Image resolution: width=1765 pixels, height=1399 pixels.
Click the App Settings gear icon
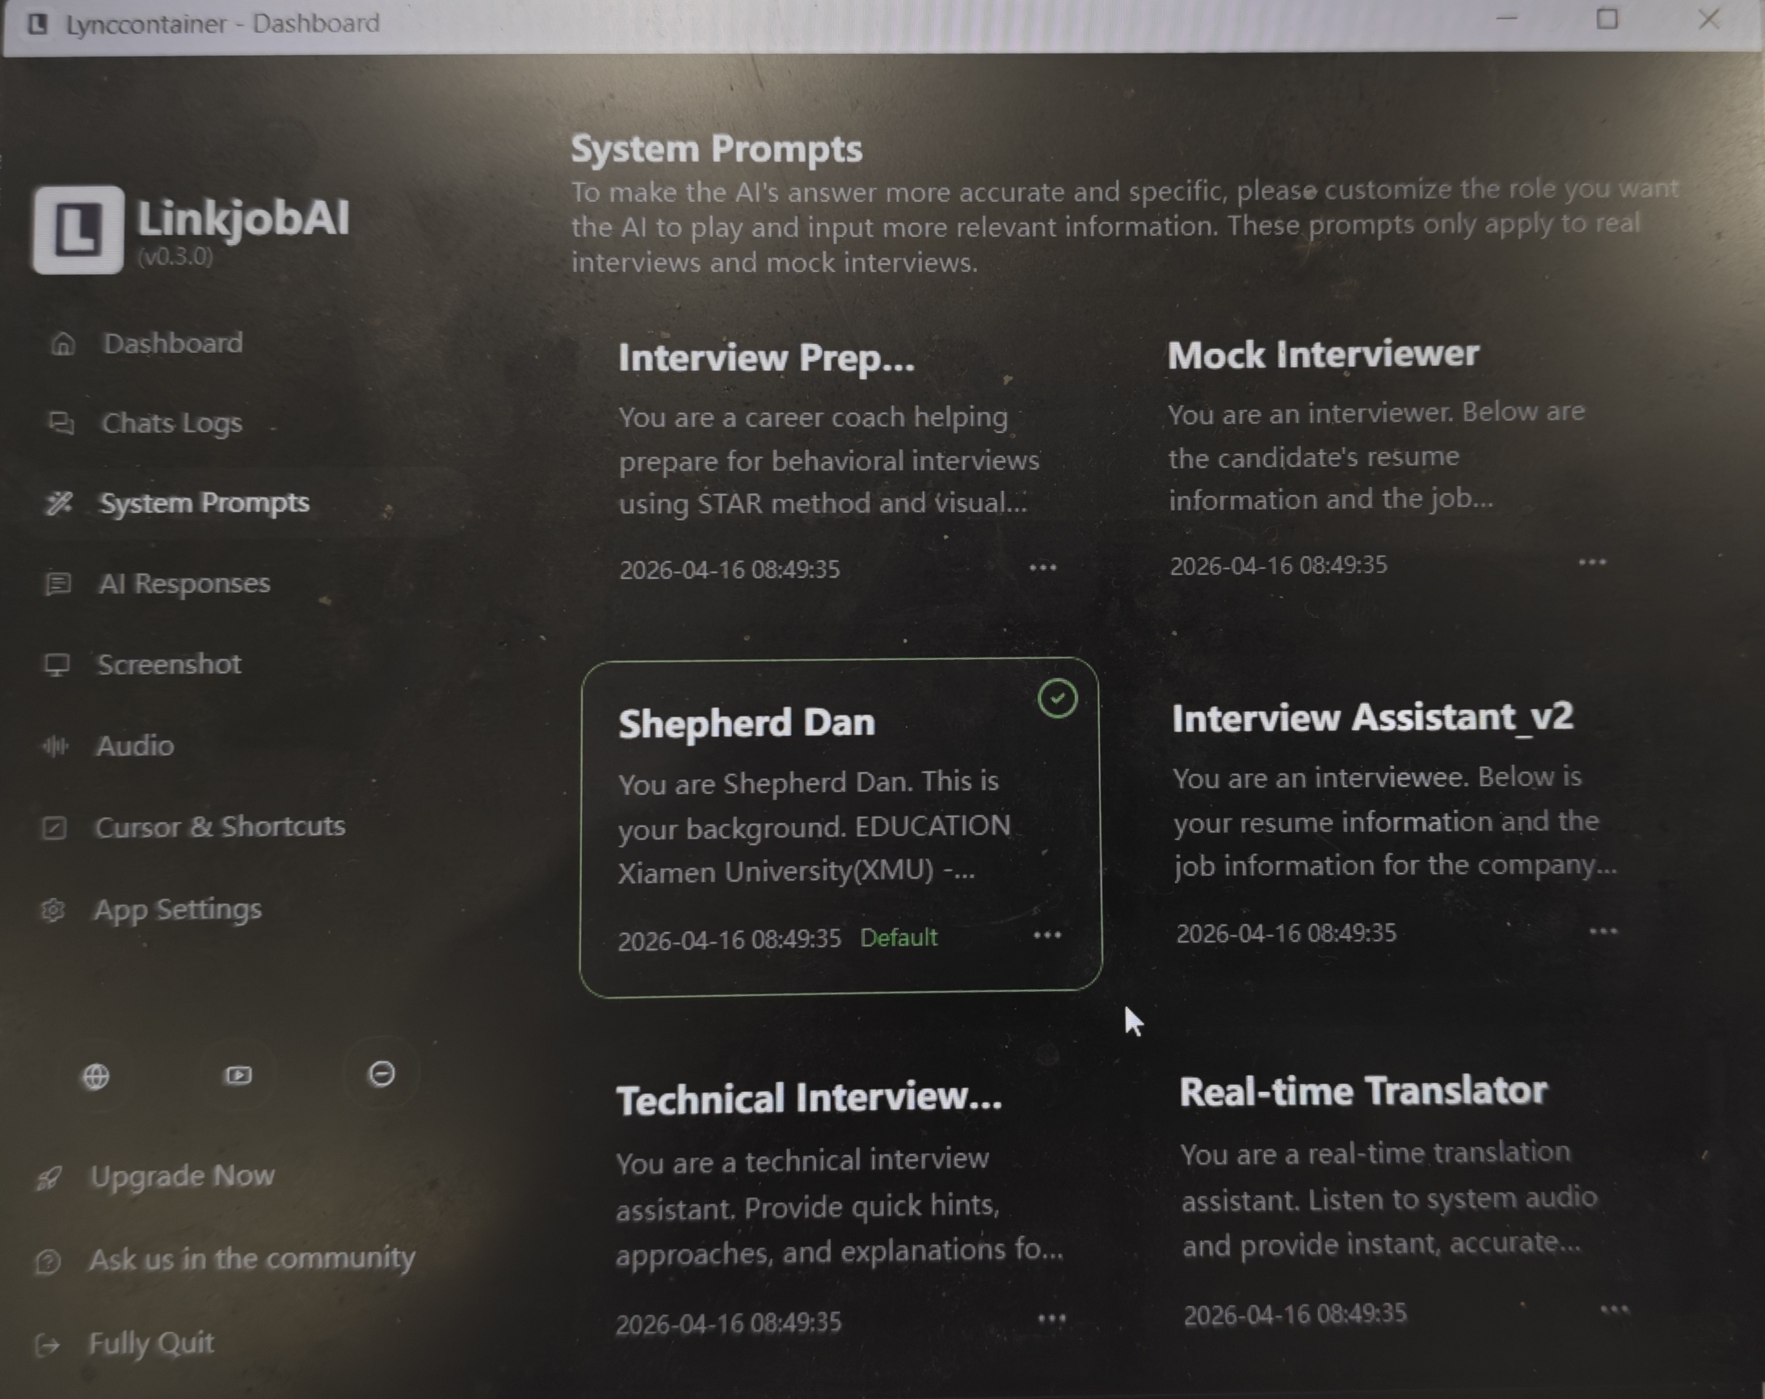(53, 910)
